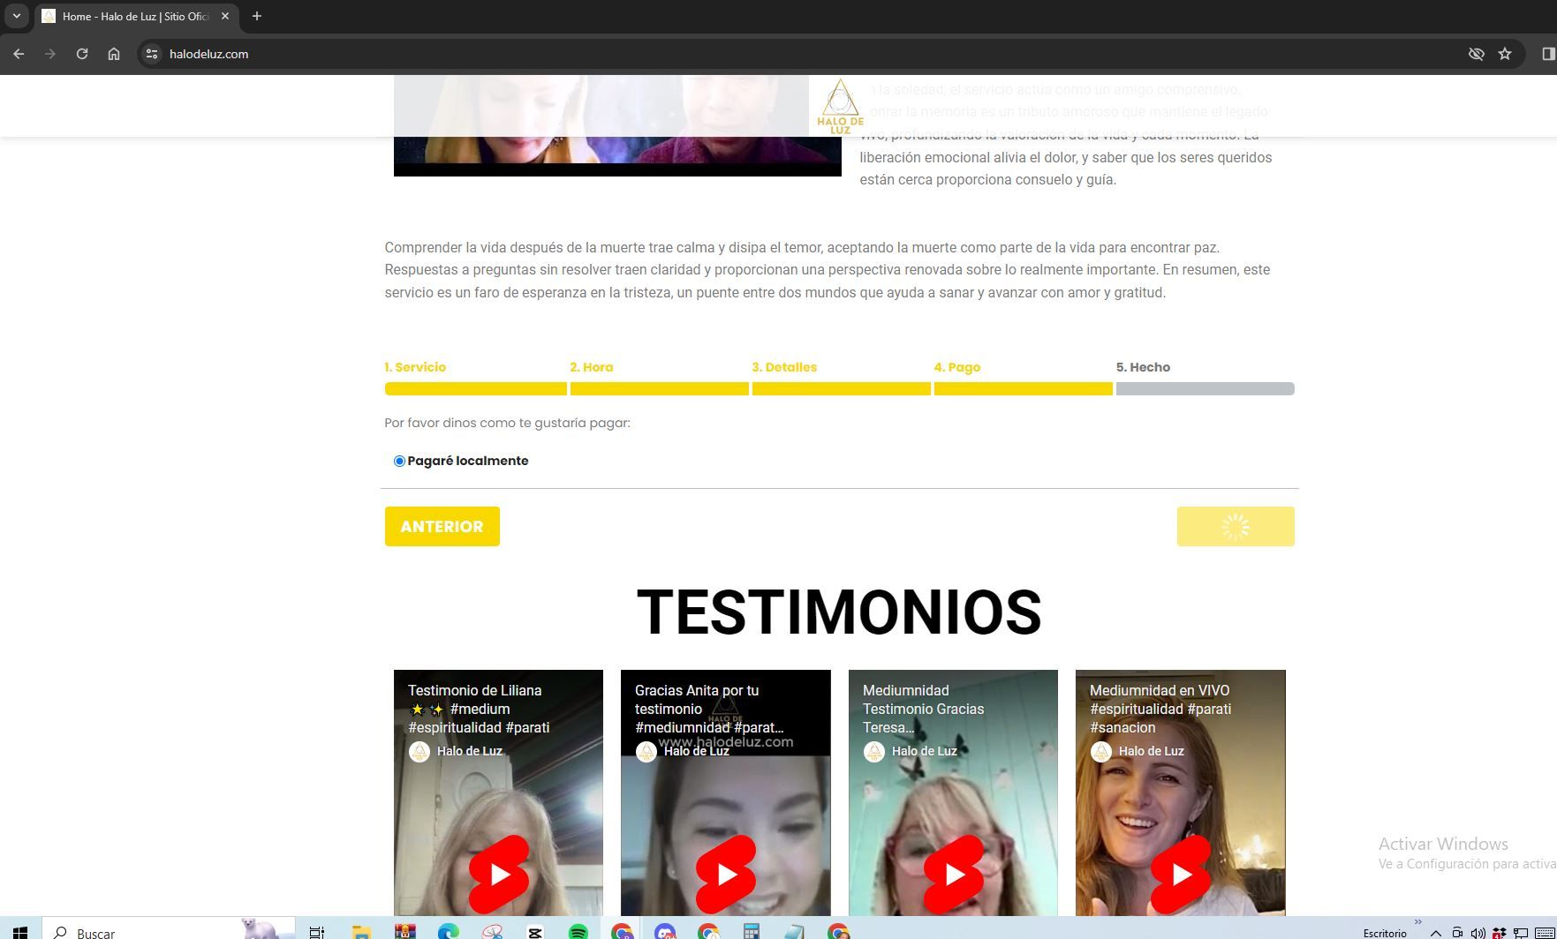Viewport: 1557px width, 939px height.
Task: Click Halo de Luz channel avatar on Teresa video
Action: point(873,751)
